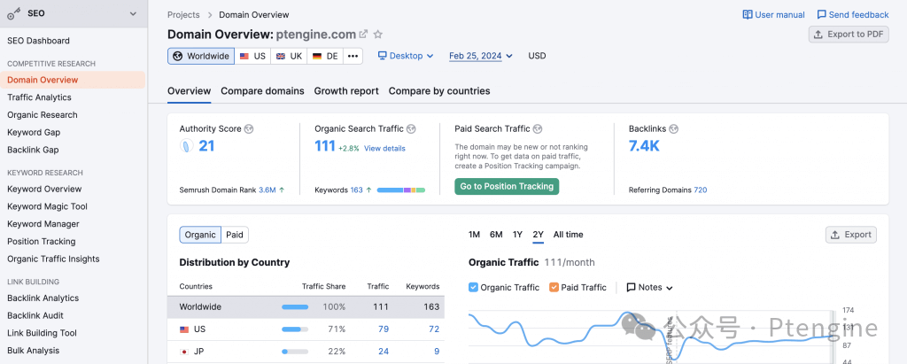907x364 pixels.
Task: Open the View details link
Action: (384, 148)
